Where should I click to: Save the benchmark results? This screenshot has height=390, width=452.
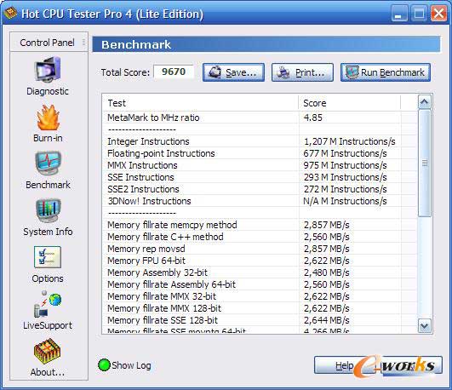[233, 72]
